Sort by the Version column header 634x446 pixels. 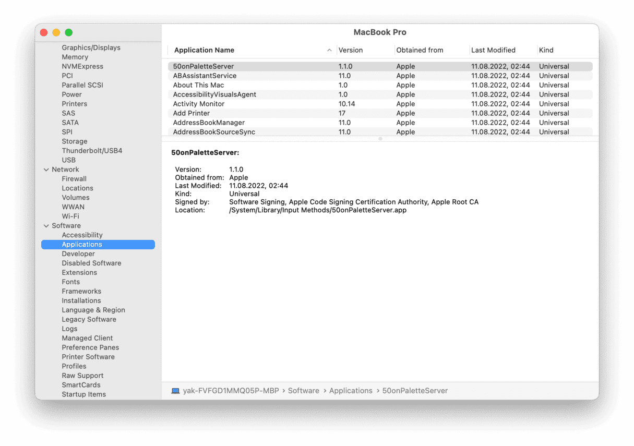pos(351,50)
